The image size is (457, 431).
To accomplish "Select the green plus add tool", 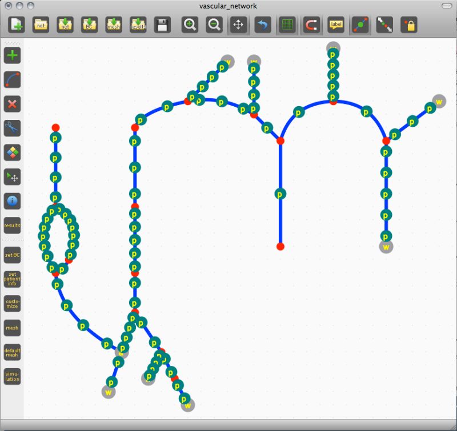I will 12,55.
